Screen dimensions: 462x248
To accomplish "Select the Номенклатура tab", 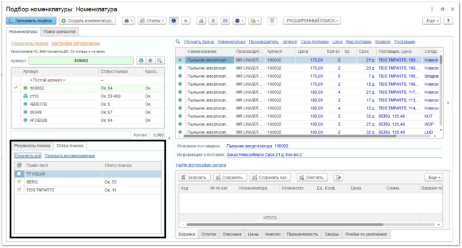I will pos(23,32).
